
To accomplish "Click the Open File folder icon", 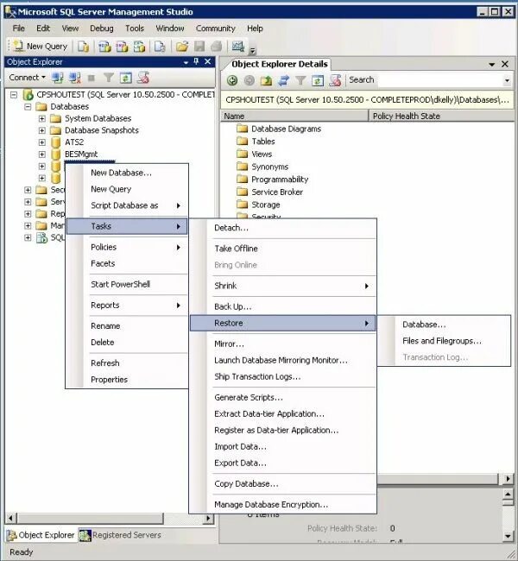I will click(x=182, y=47).
